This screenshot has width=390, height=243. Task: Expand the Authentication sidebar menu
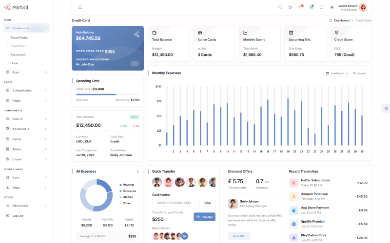pyautogui.click(x=27, y=90)
